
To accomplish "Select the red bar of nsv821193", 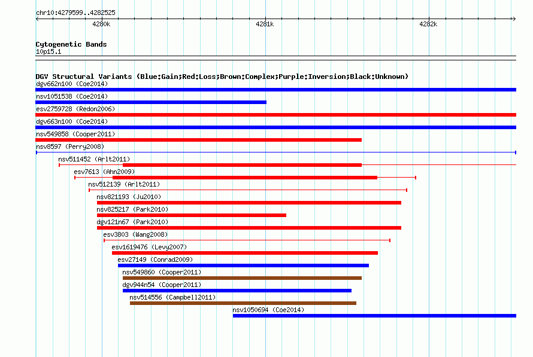I will point(249,203).
